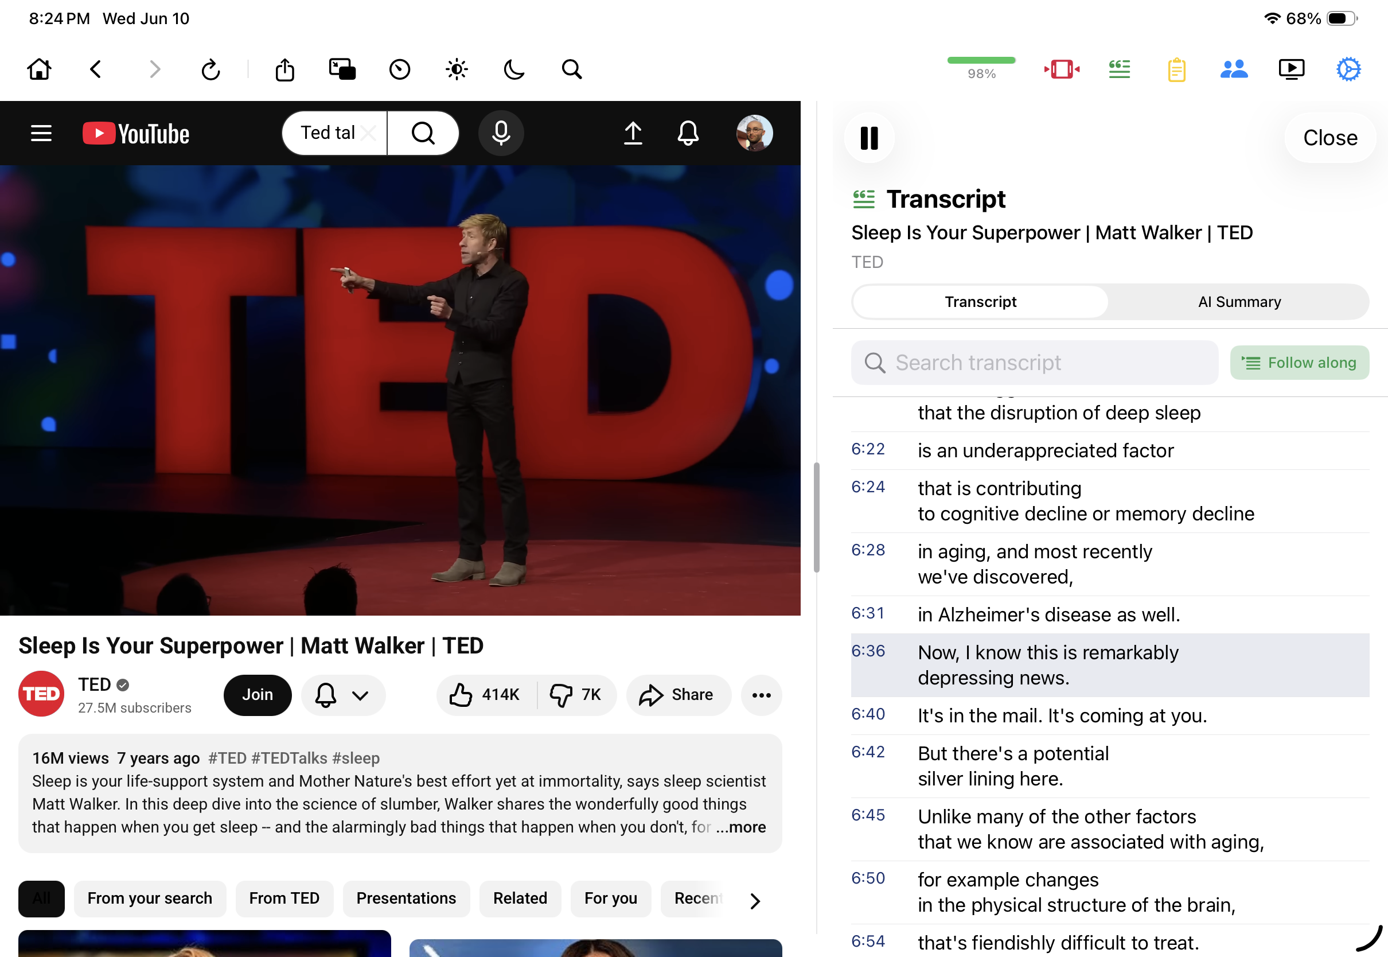
Task: Select the highlighted 6:36 transcript line
Action: [1110, 665]
